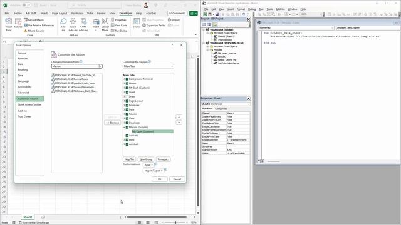
Task: Open Visual Basic editor from Developer ribbon
Action: (x=8, y=25)
